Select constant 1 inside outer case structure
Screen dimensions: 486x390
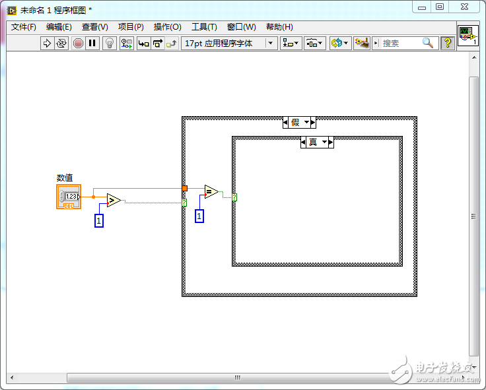pyautogui.click(x=199, y=216)
